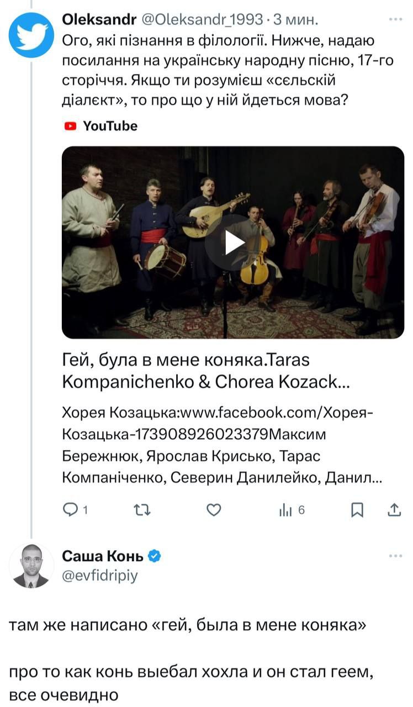Click the "3 мин." tweet timestamp
Screen dimensions: 413x707
pos(296,20)
